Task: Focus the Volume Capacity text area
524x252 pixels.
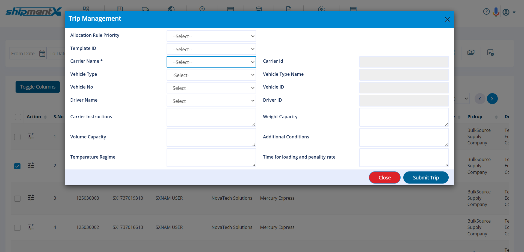Action: [211, 138]
